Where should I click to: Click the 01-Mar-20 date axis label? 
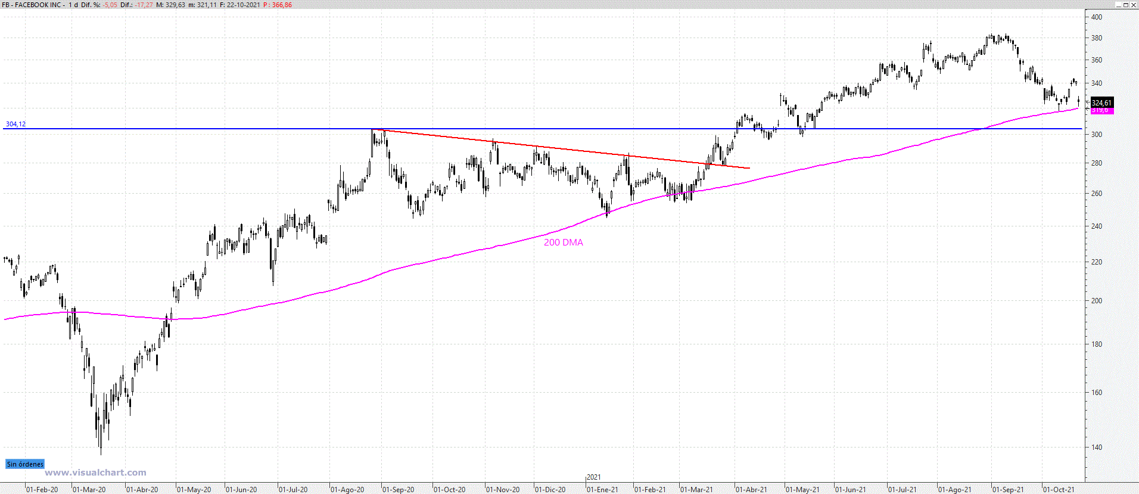89,490
